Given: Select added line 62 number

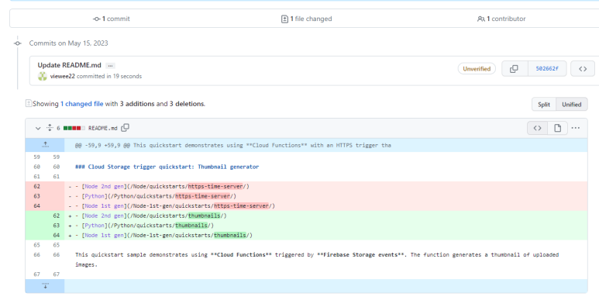Looking at the screenshot, I should coord(56,216).
